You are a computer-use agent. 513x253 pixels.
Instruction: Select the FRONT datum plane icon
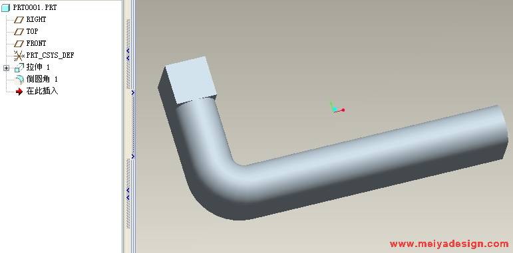[x=19, y=43]
